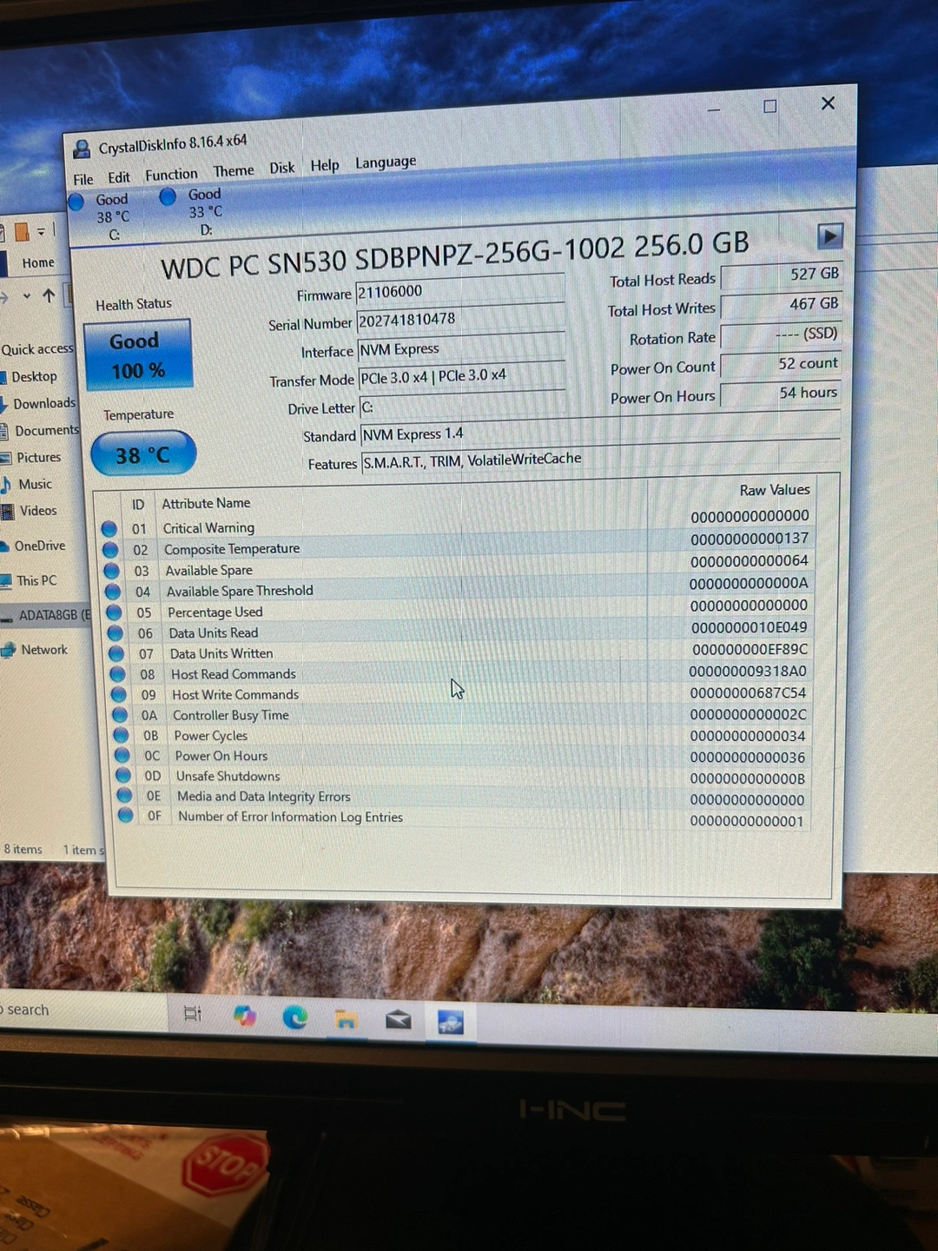Click status circle for Data Units Written
The width and height of the screenshot is (938, 1251).
click(116, 653)
